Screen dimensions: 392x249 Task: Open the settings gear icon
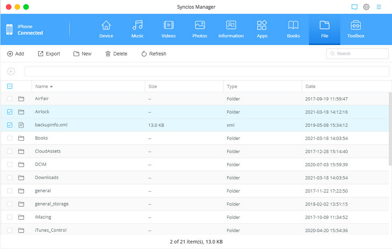(x=366, y=7)
